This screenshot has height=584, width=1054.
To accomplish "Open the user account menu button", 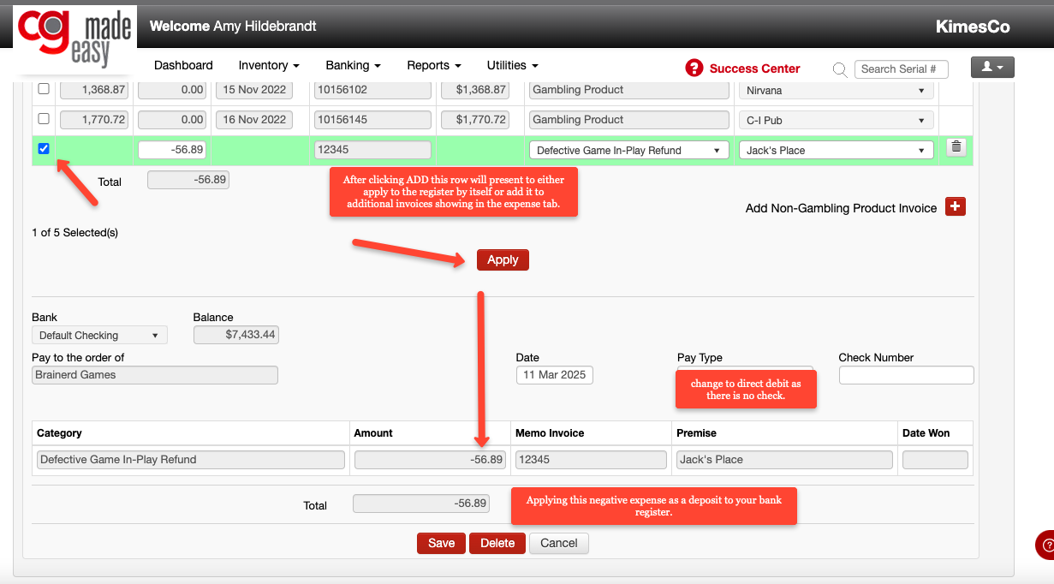I will tap(992, 67).
